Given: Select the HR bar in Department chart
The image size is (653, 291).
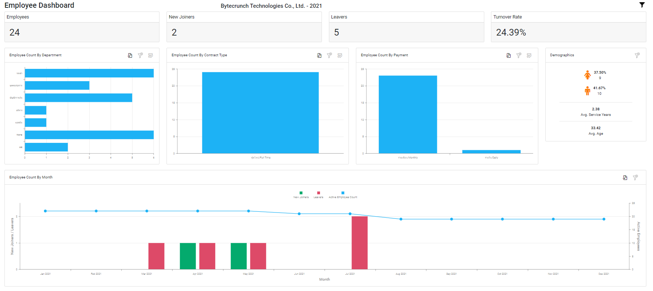Looking at the screenshot, I should coord(46,147).
